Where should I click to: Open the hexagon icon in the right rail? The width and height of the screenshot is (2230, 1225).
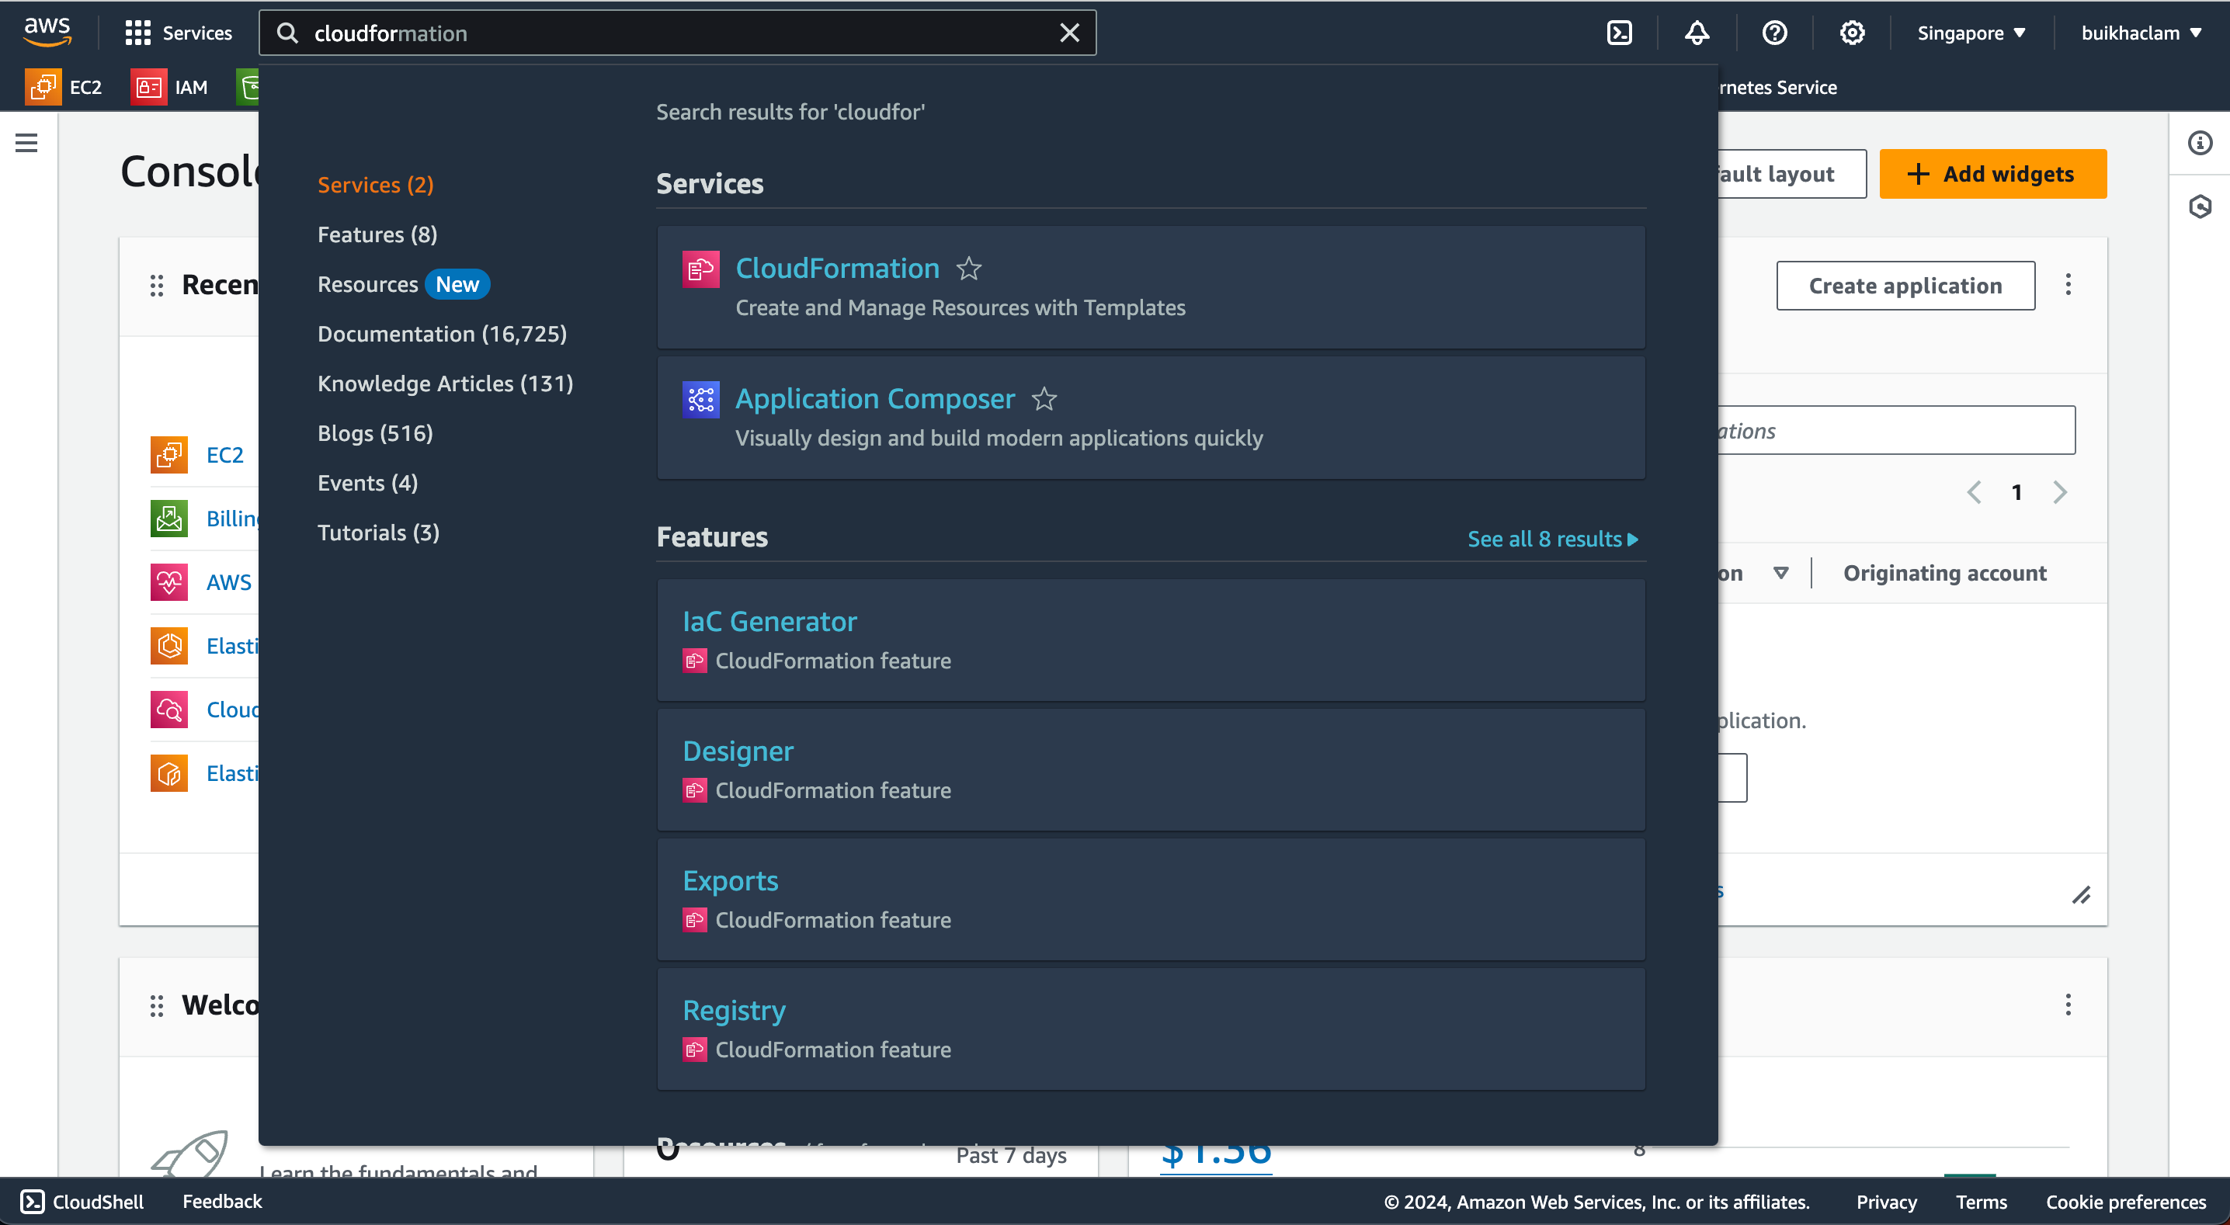coord(2200,207)
